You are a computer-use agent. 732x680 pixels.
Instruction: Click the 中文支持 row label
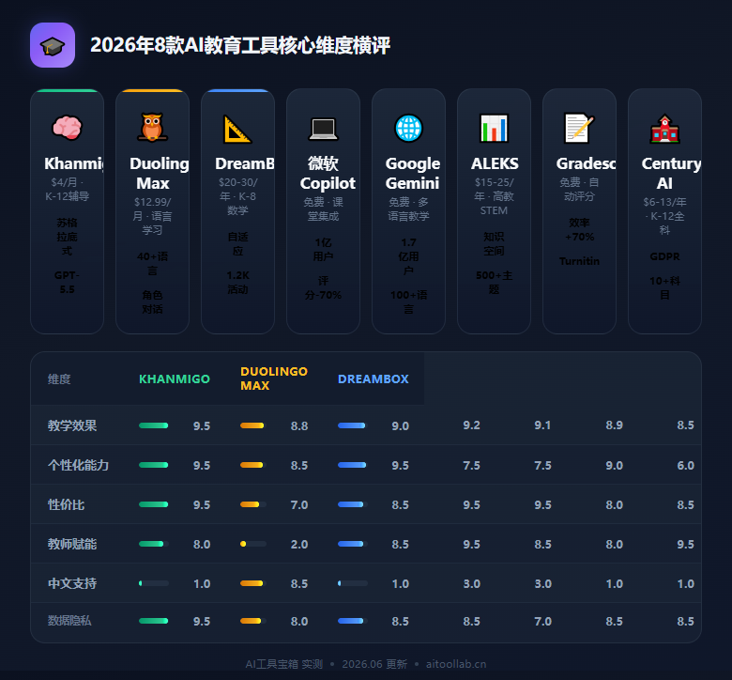coord(72,583)
